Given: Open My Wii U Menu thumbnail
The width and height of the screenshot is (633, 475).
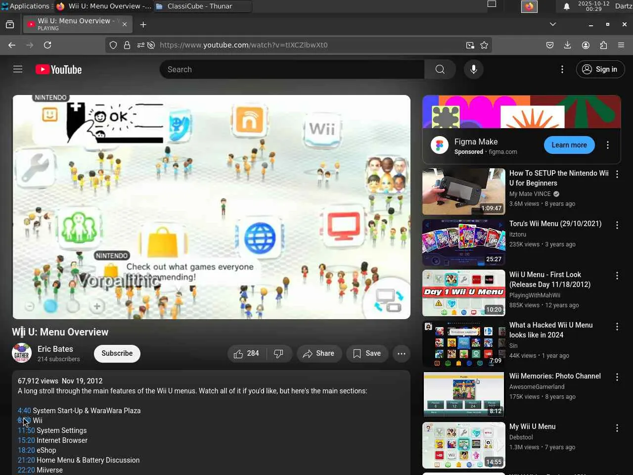Looking at the screenshot, I should pyautogui.click(x=464, y=445).
